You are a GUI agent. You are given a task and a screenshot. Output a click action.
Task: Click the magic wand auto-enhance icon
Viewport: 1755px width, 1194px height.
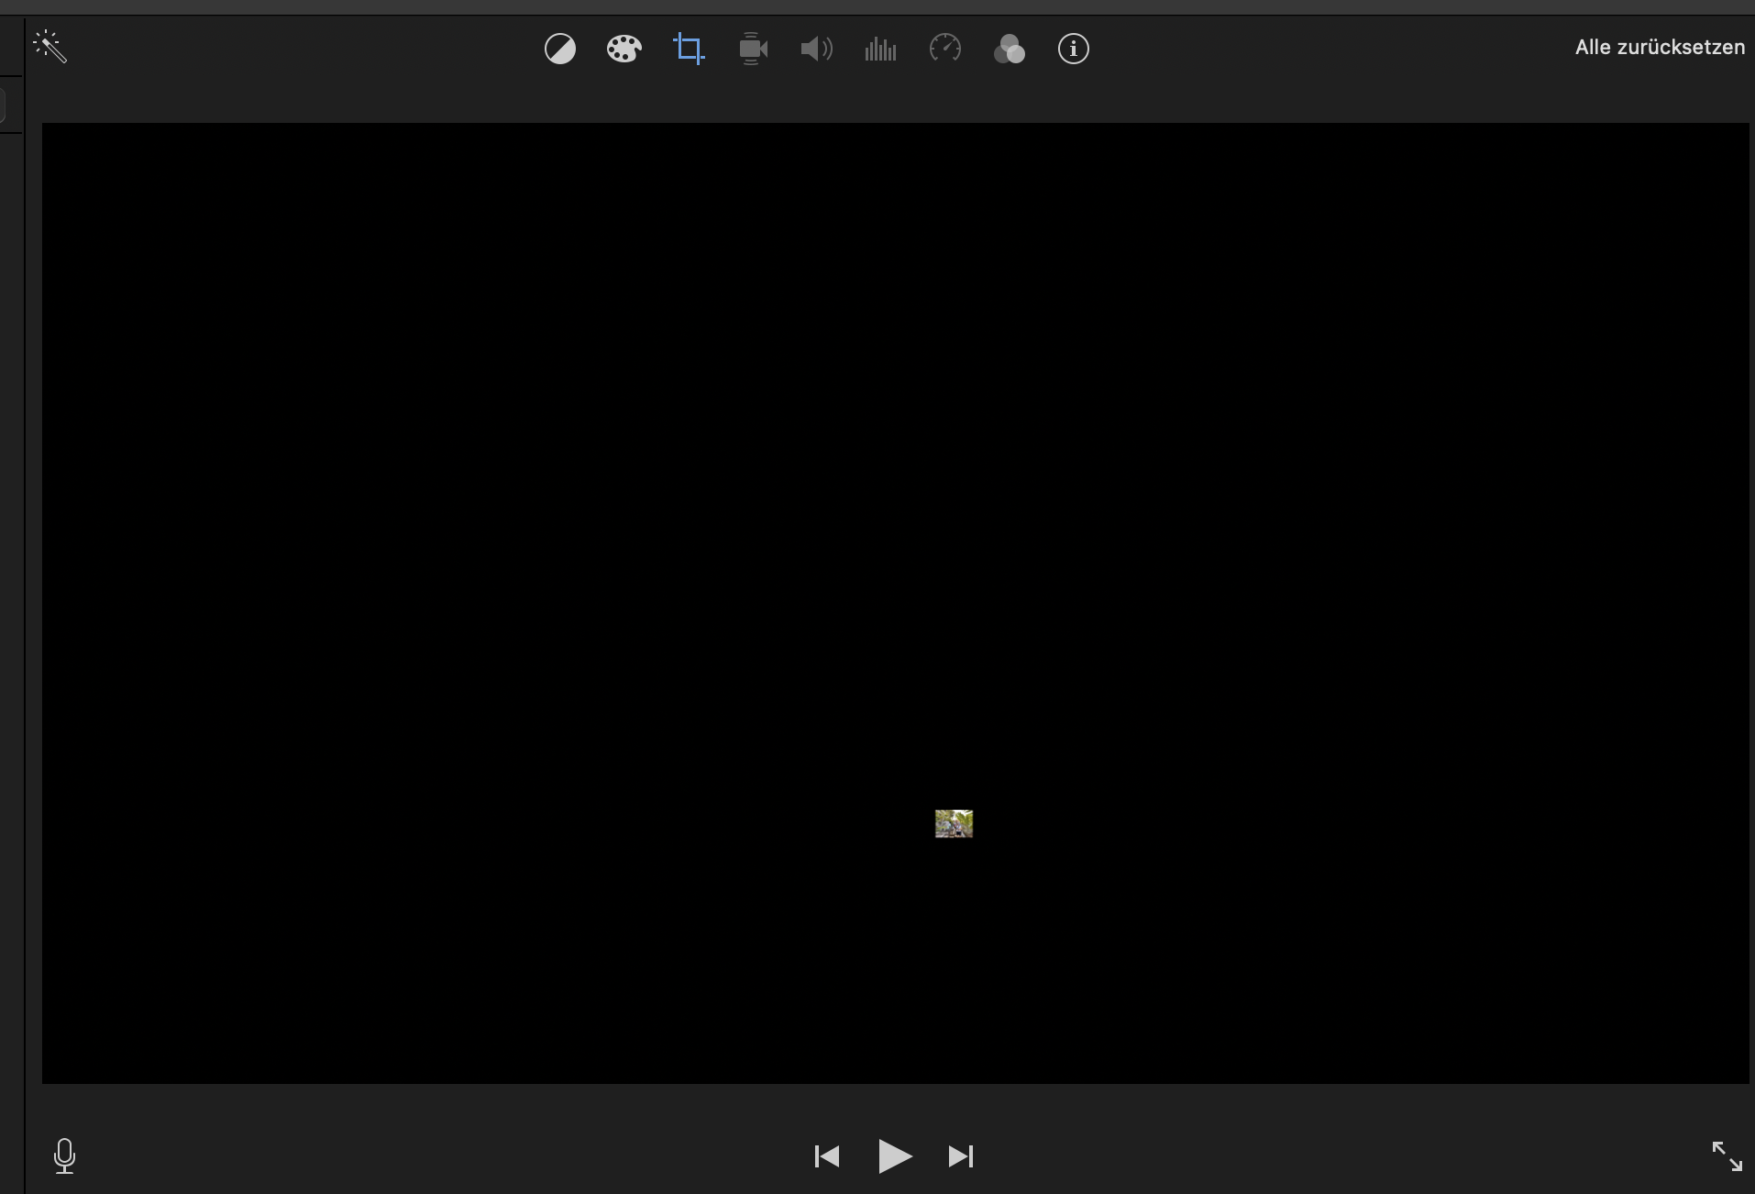(x=50, y=47)
